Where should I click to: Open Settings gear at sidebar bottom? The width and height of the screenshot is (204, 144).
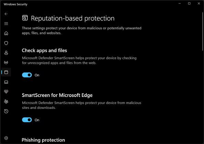coord(6,138)
